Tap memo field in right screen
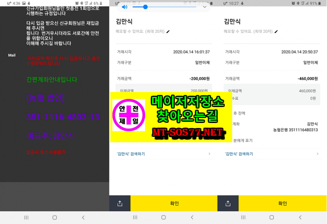Image resolution: width=327 pixels, height=224 pixels. [248, 31]
